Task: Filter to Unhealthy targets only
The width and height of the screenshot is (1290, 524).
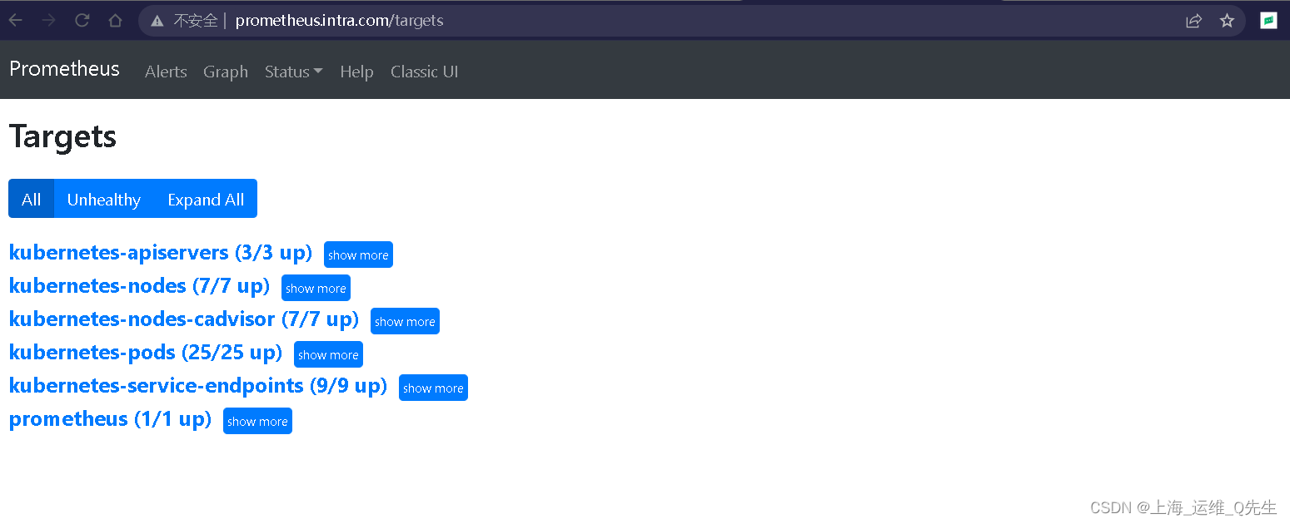Action: [104, 199]
